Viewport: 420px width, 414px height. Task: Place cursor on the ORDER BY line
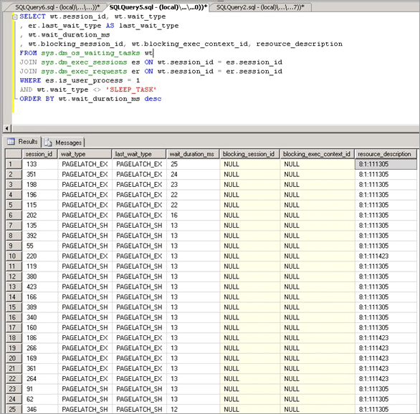click(x=90, y=99)
